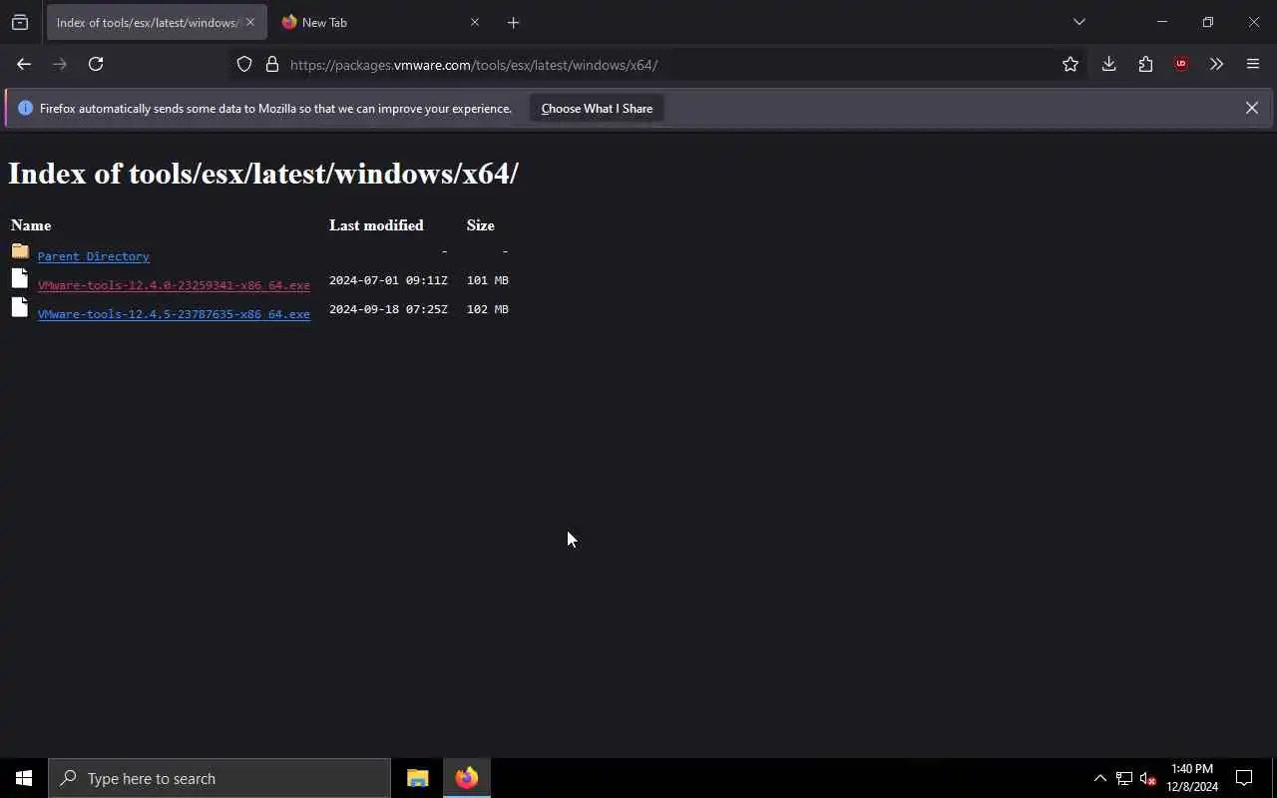The height and width of the screenshot is (798, 1277).
Task: Open the Extensions puzzle icon
Action: (1145, 64)
